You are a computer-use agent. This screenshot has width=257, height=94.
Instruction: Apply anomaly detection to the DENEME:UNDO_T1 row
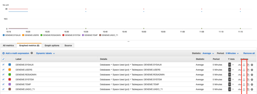pyautogui.click(x=240, y=89)
